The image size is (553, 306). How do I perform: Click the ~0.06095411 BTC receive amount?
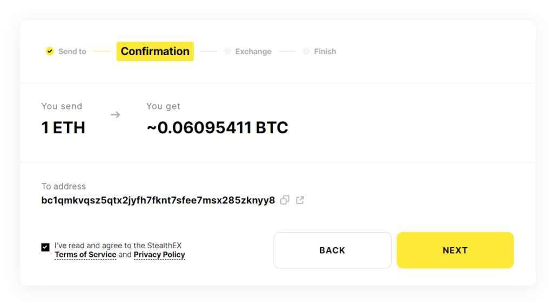click(217, 128)
